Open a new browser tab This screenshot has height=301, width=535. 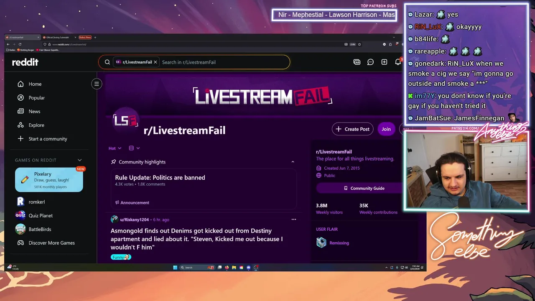tap(95, 37)
